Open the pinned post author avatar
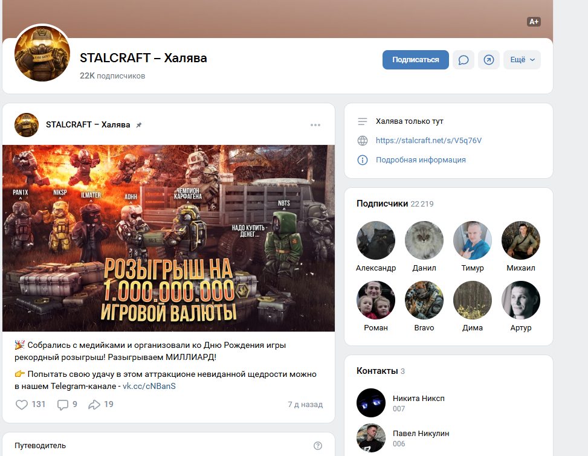 click(x=26, y=125)
